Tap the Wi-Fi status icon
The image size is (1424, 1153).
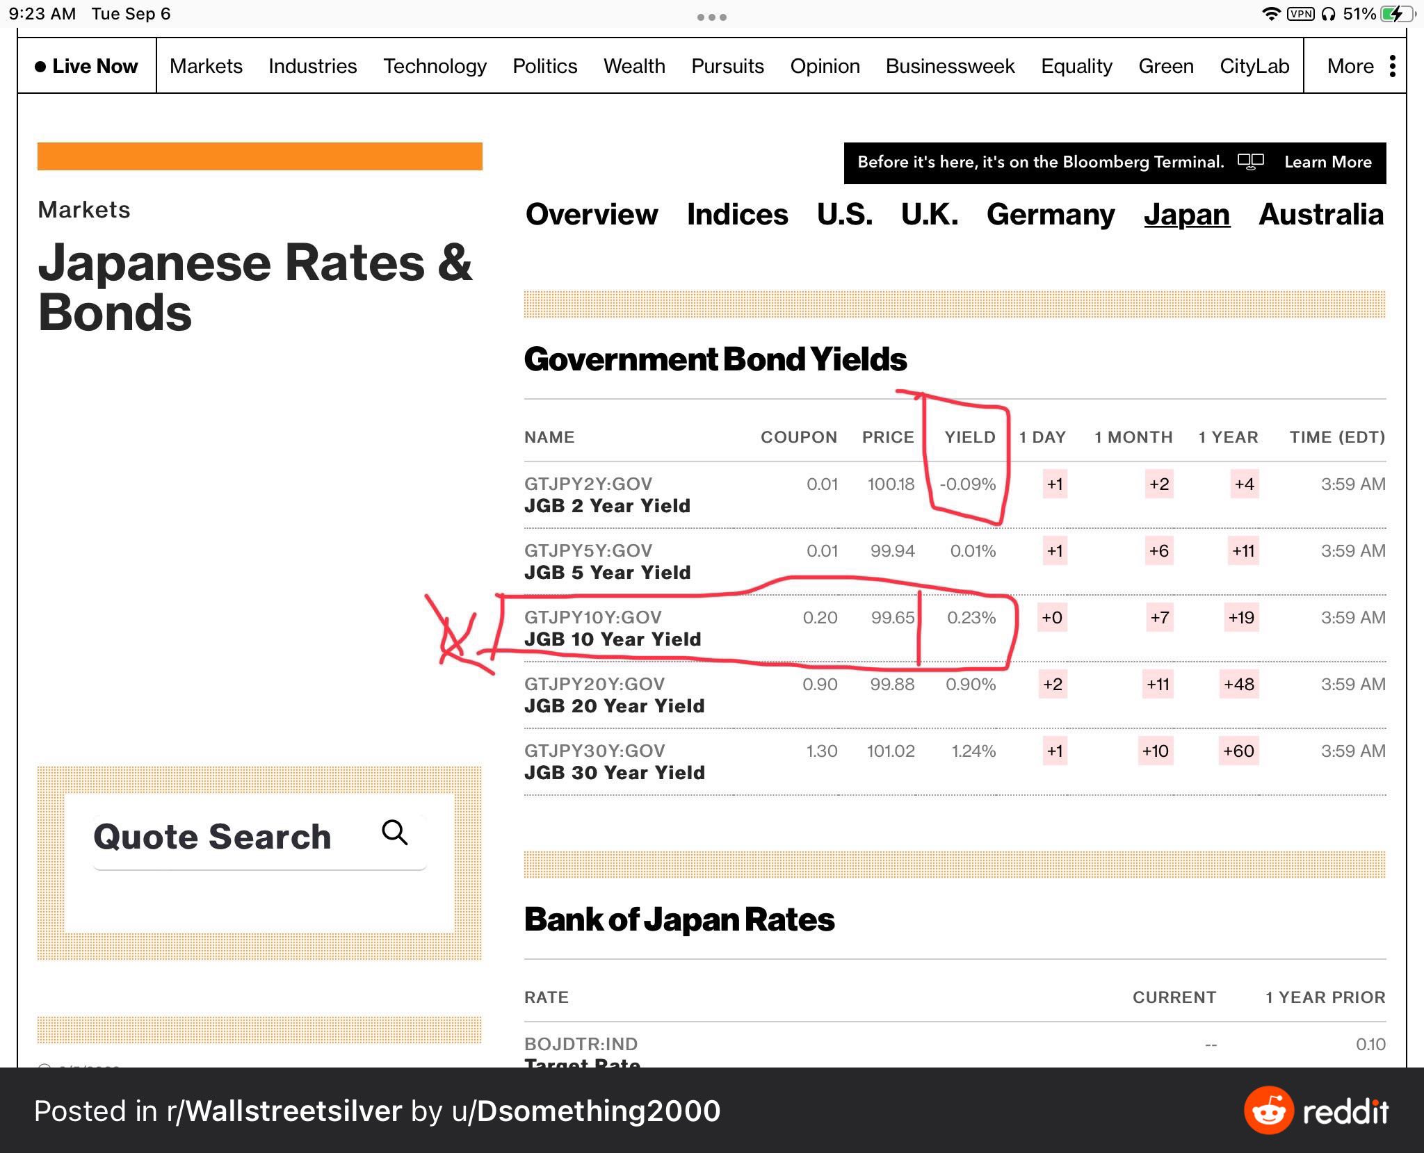coord(1272,14)
